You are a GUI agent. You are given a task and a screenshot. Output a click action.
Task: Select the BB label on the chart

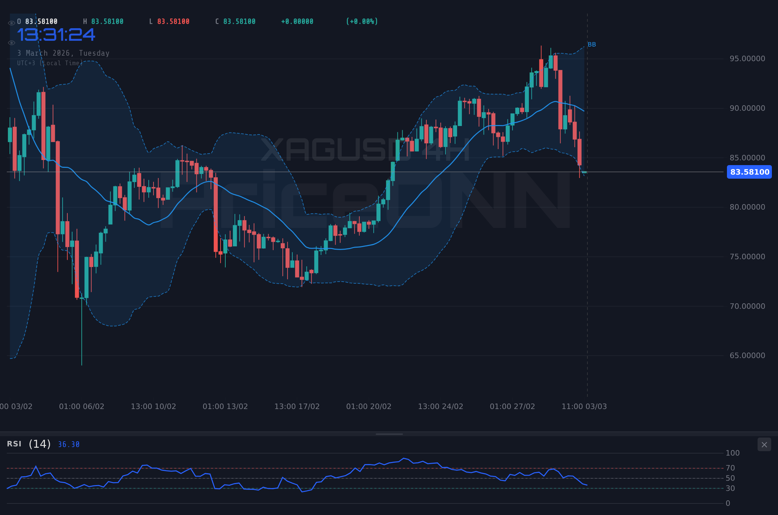click(x=591, y=44)
